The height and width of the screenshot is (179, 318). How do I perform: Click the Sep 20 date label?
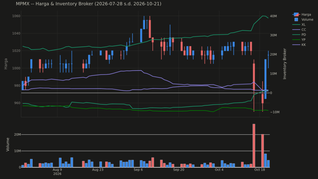pyautogui.click(x=179, y=170)
